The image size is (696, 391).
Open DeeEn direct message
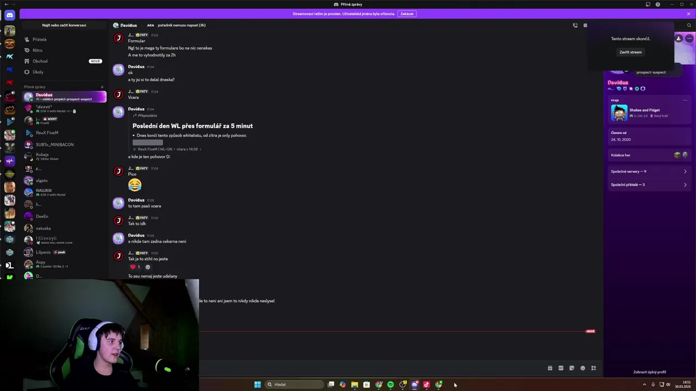[64, 216]
